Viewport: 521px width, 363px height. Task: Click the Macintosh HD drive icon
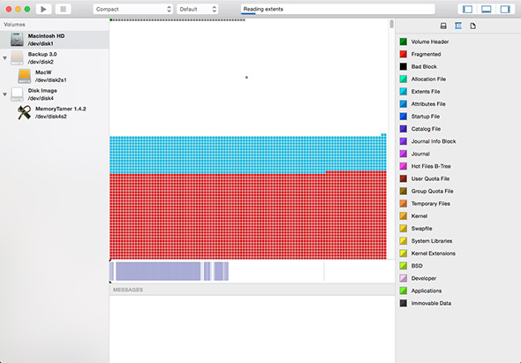[x=17, y=40]
